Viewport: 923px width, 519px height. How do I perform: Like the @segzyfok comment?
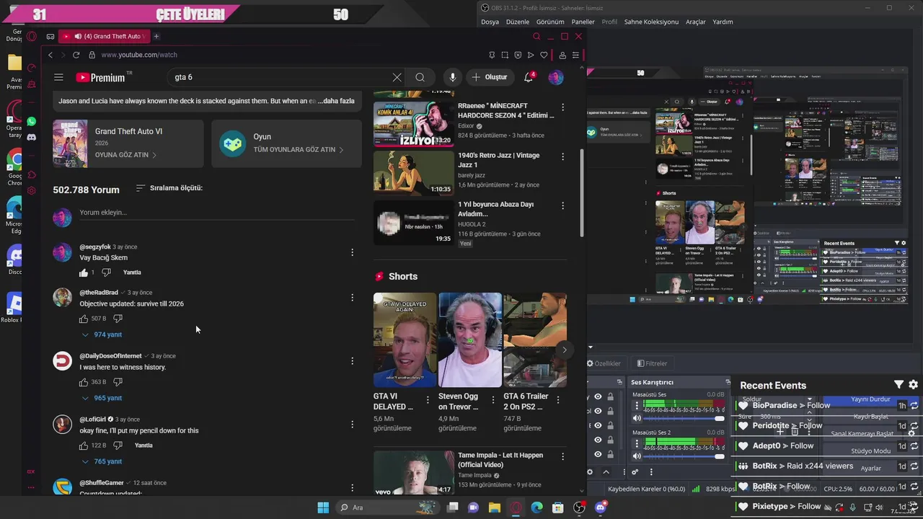[84, 272]
